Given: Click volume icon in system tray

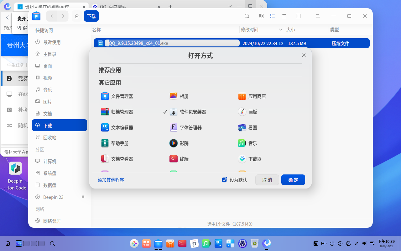Looking at the screenshot, I should pos(364,243).
